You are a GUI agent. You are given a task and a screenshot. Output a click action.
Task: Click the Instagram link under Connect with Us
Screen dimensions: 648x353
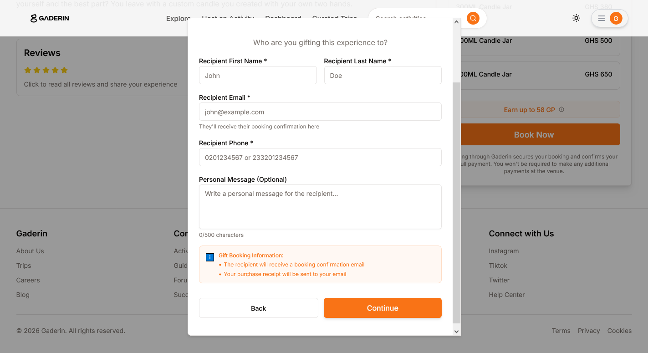coord(504,251)
